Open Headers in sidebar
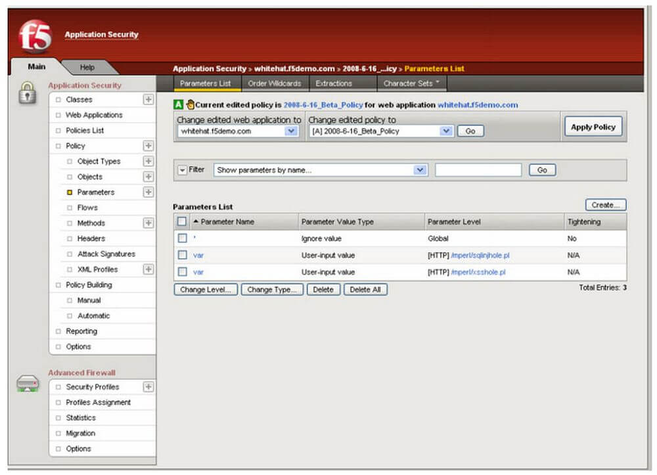 91,238
